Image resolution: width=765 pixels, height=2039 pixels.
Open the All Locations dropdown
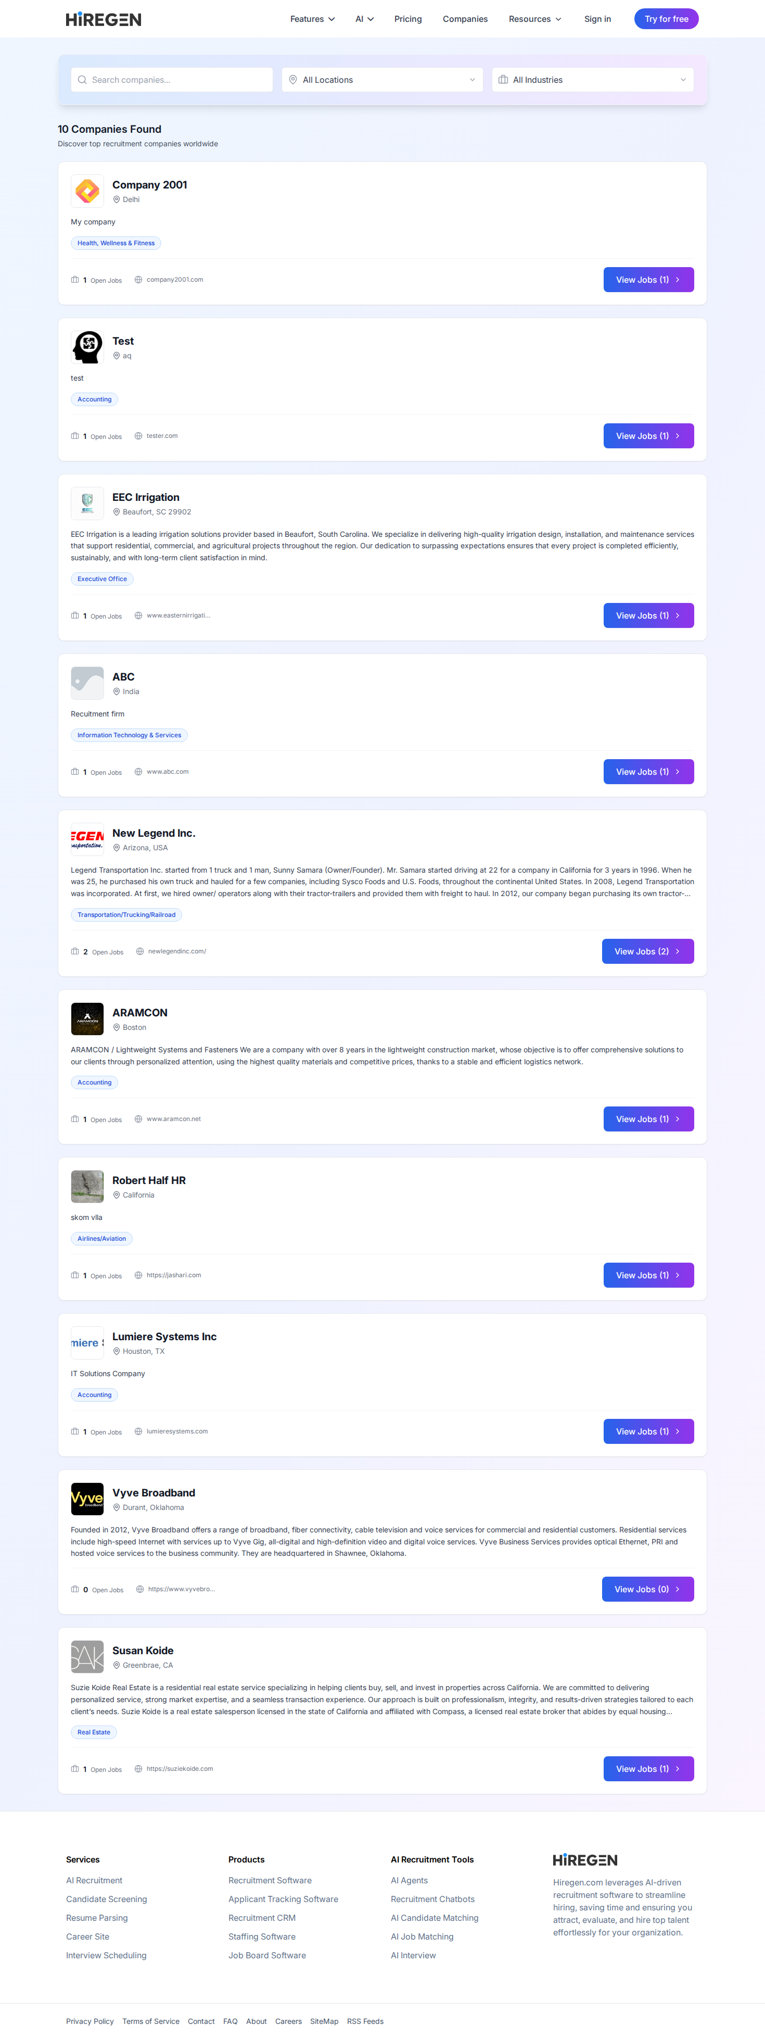tap(382, 80)
